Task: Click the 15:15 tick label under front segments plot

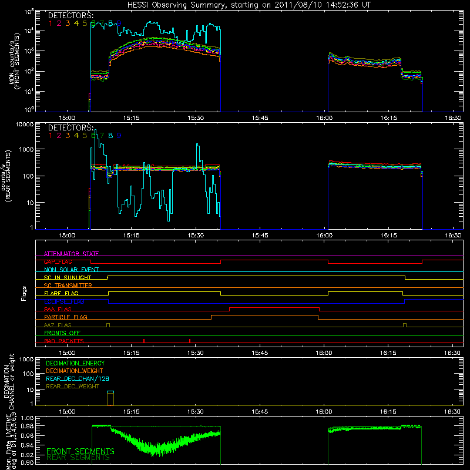Action: tap(131, 118)
